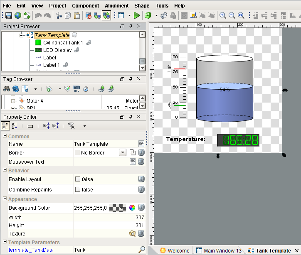The image size is (301, 255).
Task: Open the Border dropdown list
Action: tap(122, 152)
